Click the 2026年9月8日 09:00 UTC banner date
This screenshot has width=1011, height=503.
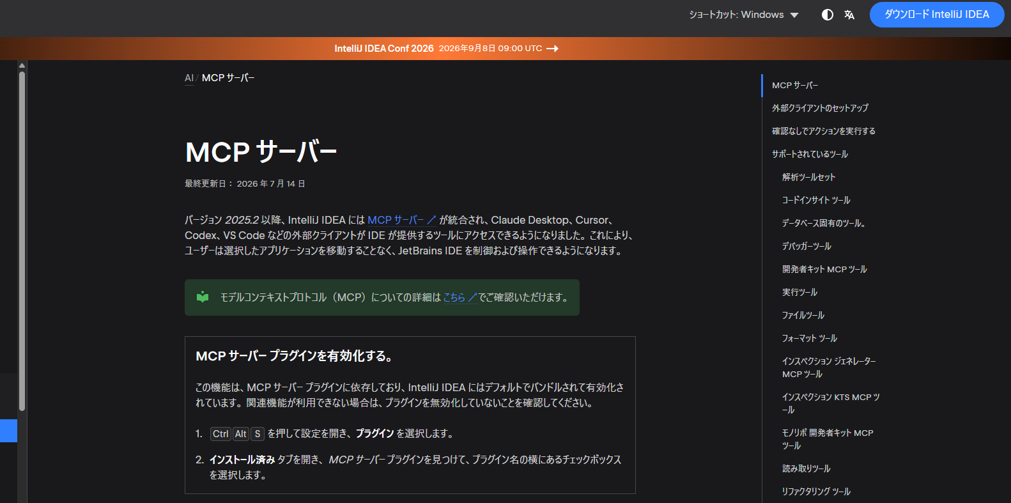pos(490,49)
